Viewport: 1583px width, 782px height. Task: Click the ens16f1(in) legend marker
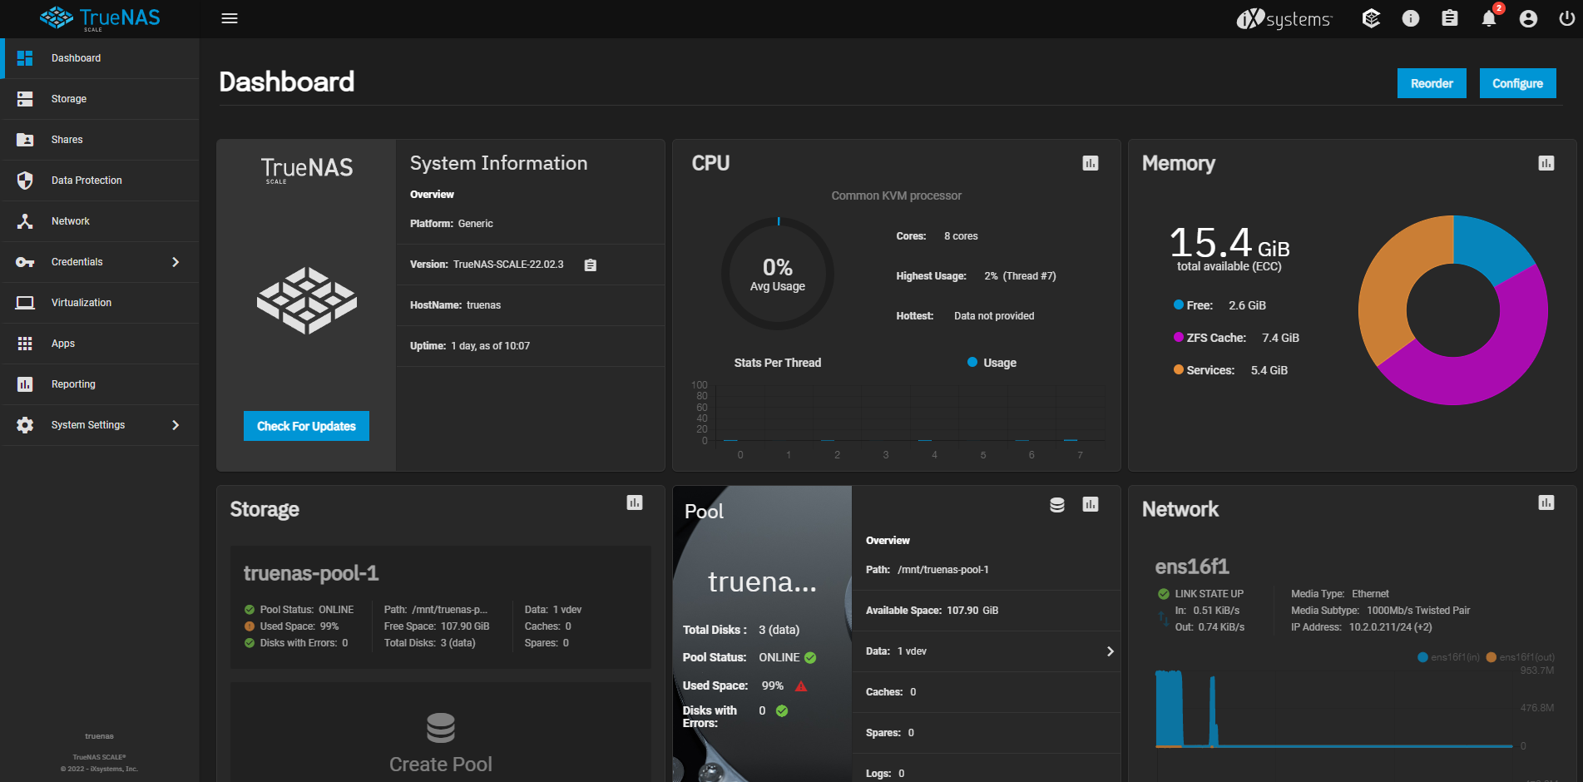pos(1422,657)
